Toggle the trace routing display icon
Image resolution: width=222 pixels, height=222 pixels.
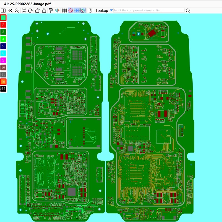(83, 11)
